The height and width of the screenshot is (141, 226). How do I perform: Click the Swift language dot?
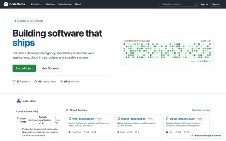(x=118, y=132)
